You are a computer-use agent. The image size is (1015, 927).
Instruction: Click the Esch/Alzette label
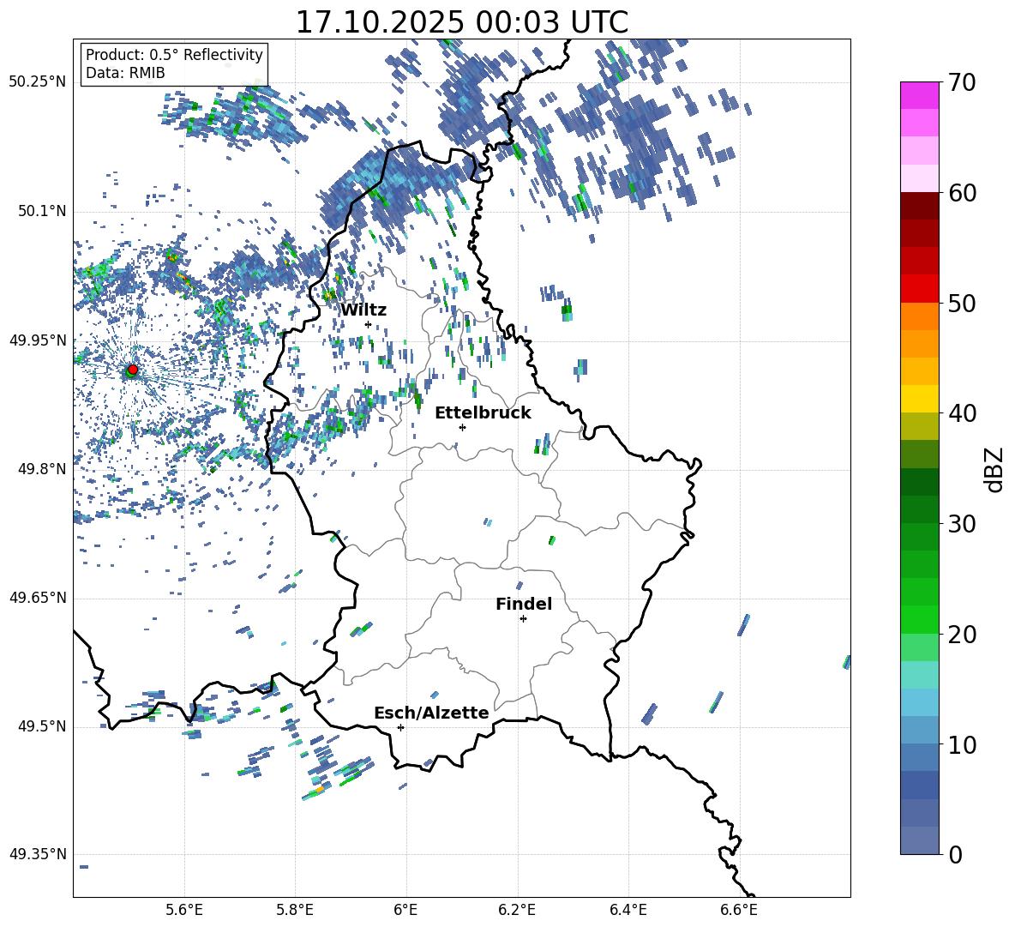coord(431,713)
